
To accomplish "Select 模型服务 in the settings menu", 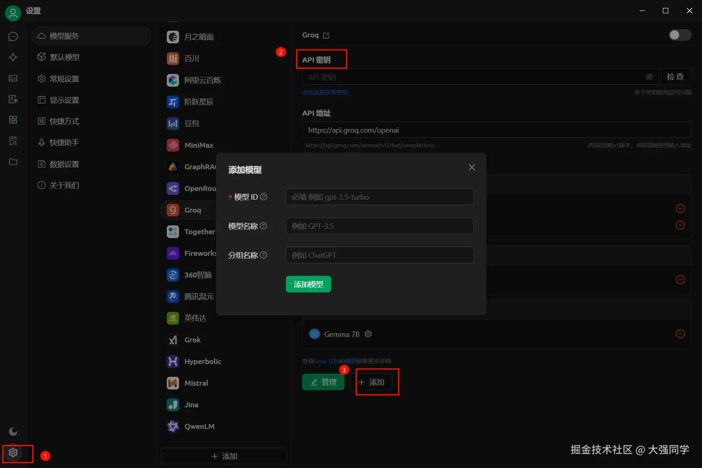I will pyautogui.click(x=91, y=36).
